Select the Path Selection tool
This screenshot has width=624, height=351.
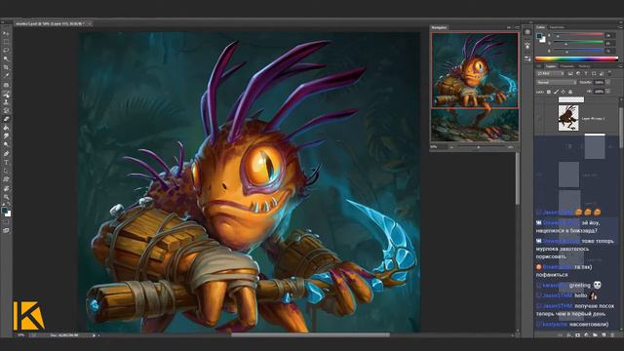point(6,171)
